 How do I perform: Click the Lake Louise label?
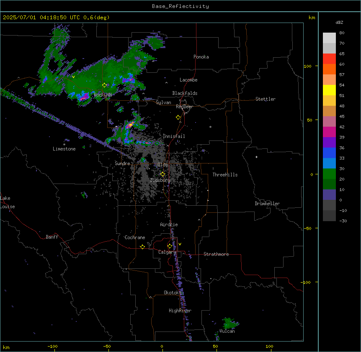7,202
